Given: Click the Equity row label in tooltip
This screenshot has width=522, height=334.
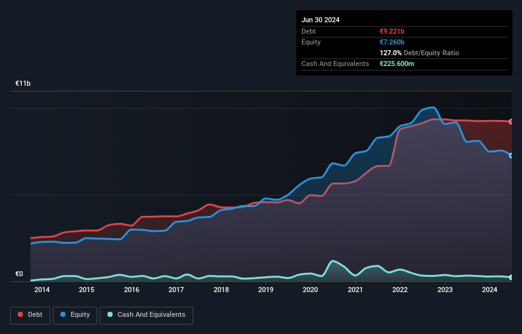Looking at the screenshot, I should (311, 42).
